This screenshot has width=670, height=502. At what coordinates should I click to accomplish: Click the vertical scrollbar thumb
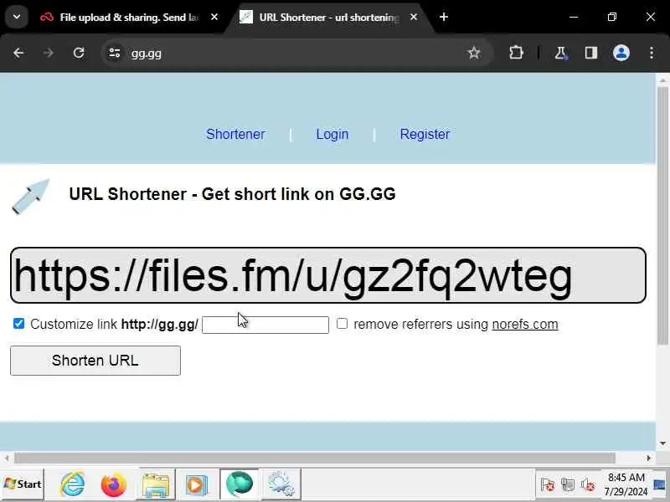tap(662, 216)
